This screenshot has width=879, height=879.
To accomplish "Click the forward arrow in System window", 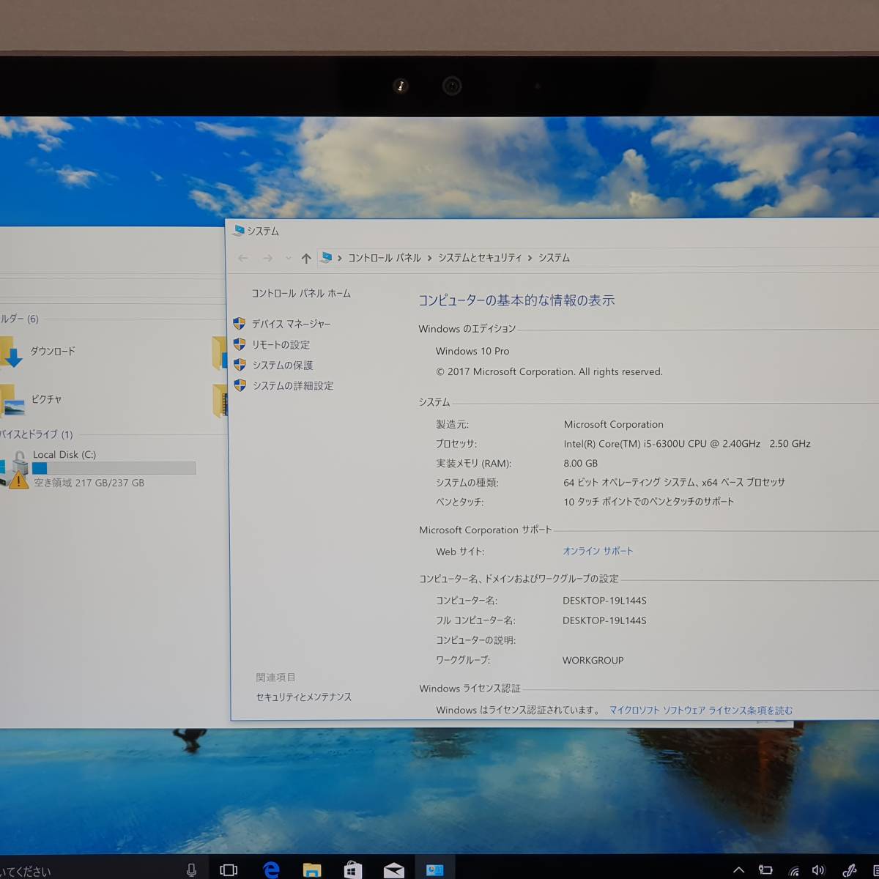I will tap(267, 258).
